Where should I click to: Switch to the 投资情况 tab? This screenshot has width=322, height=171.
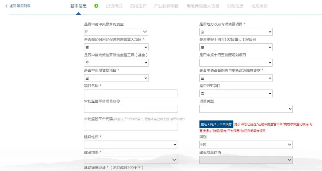(114, 6)
